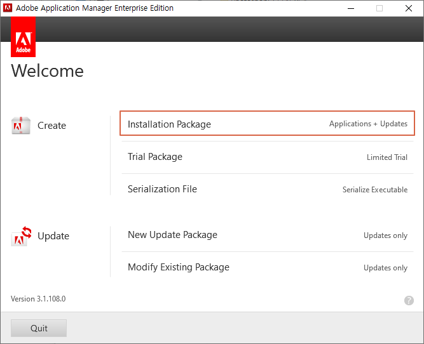Screen dimensions: 424x344
Task: Click 'Updates only' beside Modify Existing Package
Action: click(385, 268)
